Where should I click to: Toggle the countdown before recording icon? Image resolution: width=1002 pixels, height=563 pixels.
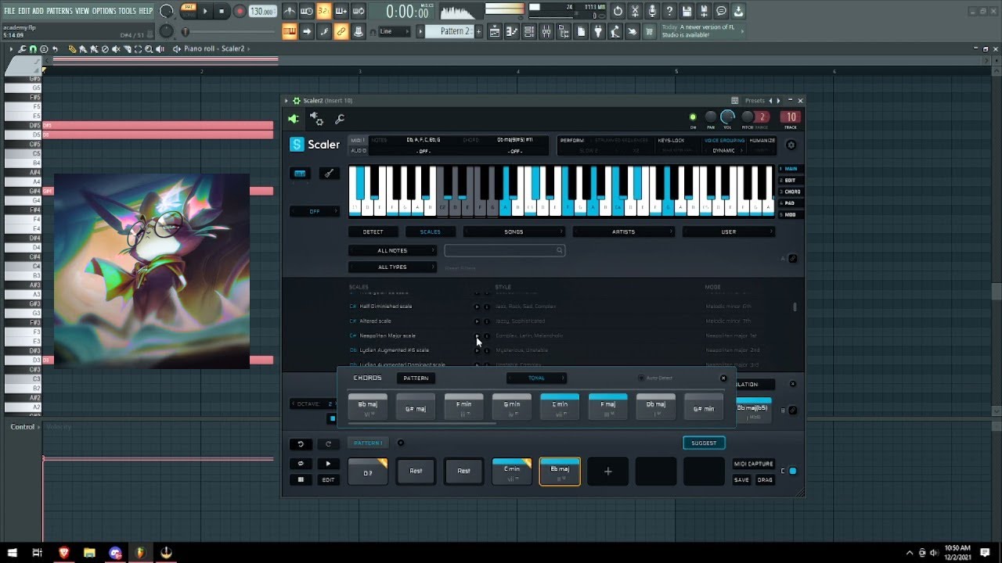323,11
